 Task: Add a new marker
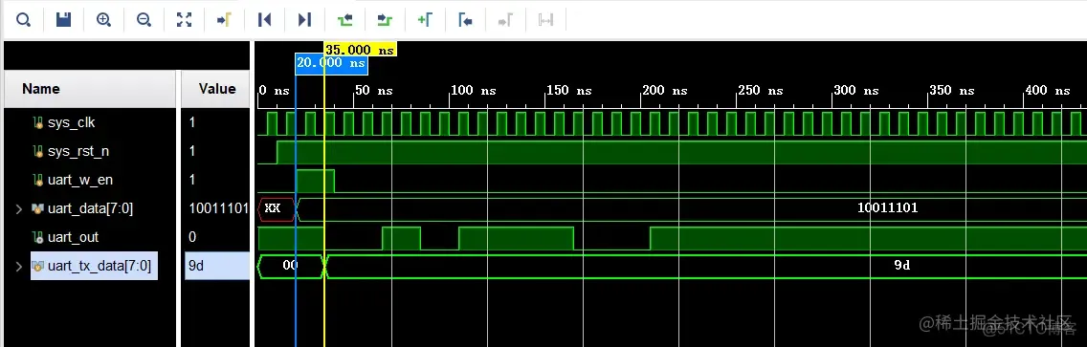tap(425, 20)
